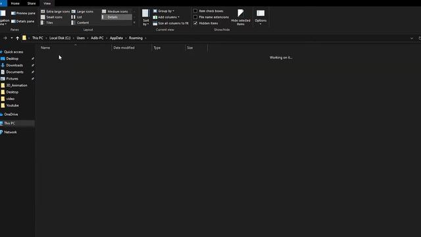Open the Share ribbon tab
421x237 pixels.
32,3
